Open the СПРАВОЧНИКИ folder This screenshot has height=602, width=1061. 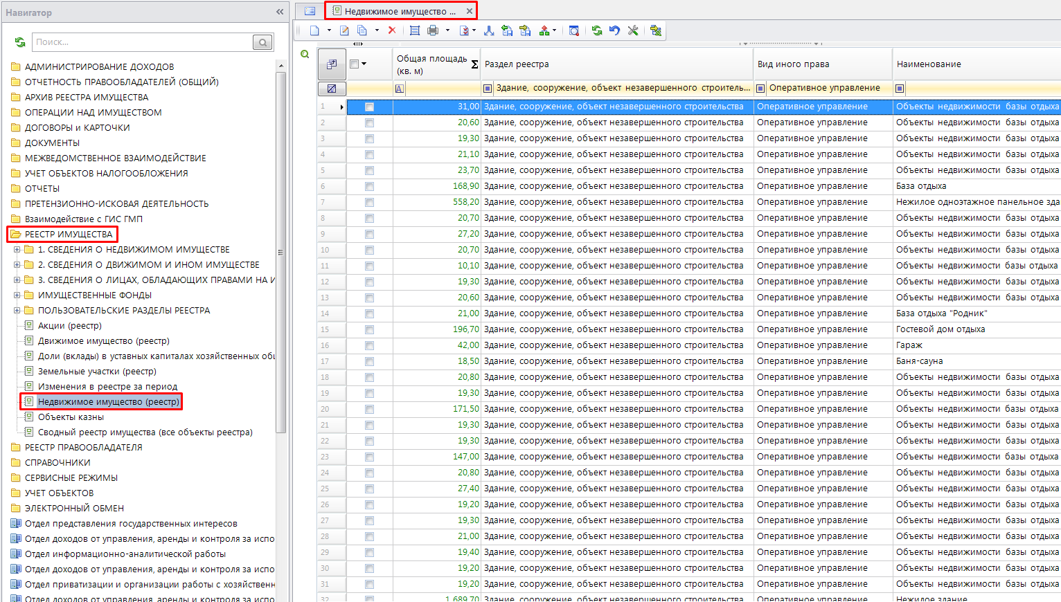point(57,462)
